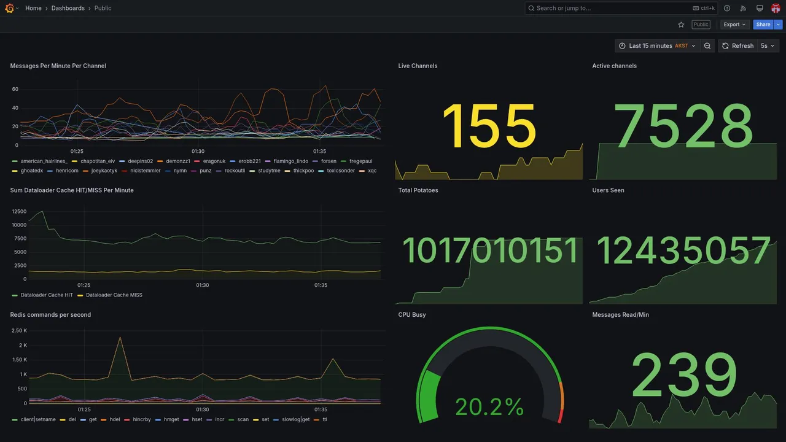This screenshot has height=442, width=786.
Task: Open the user profile avatar
Action: click(776, 8)
